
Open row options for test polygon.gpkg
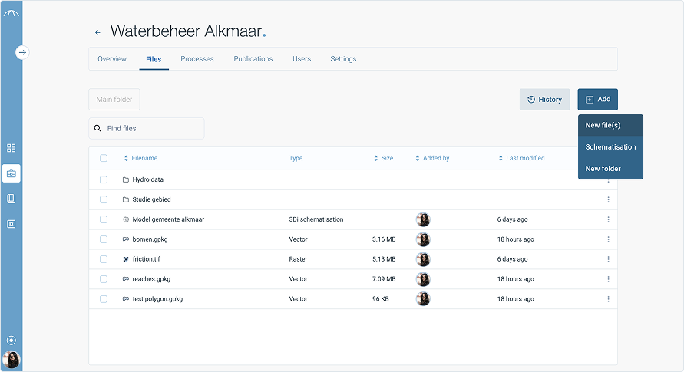pyautogui.click(x=608, y=299)
